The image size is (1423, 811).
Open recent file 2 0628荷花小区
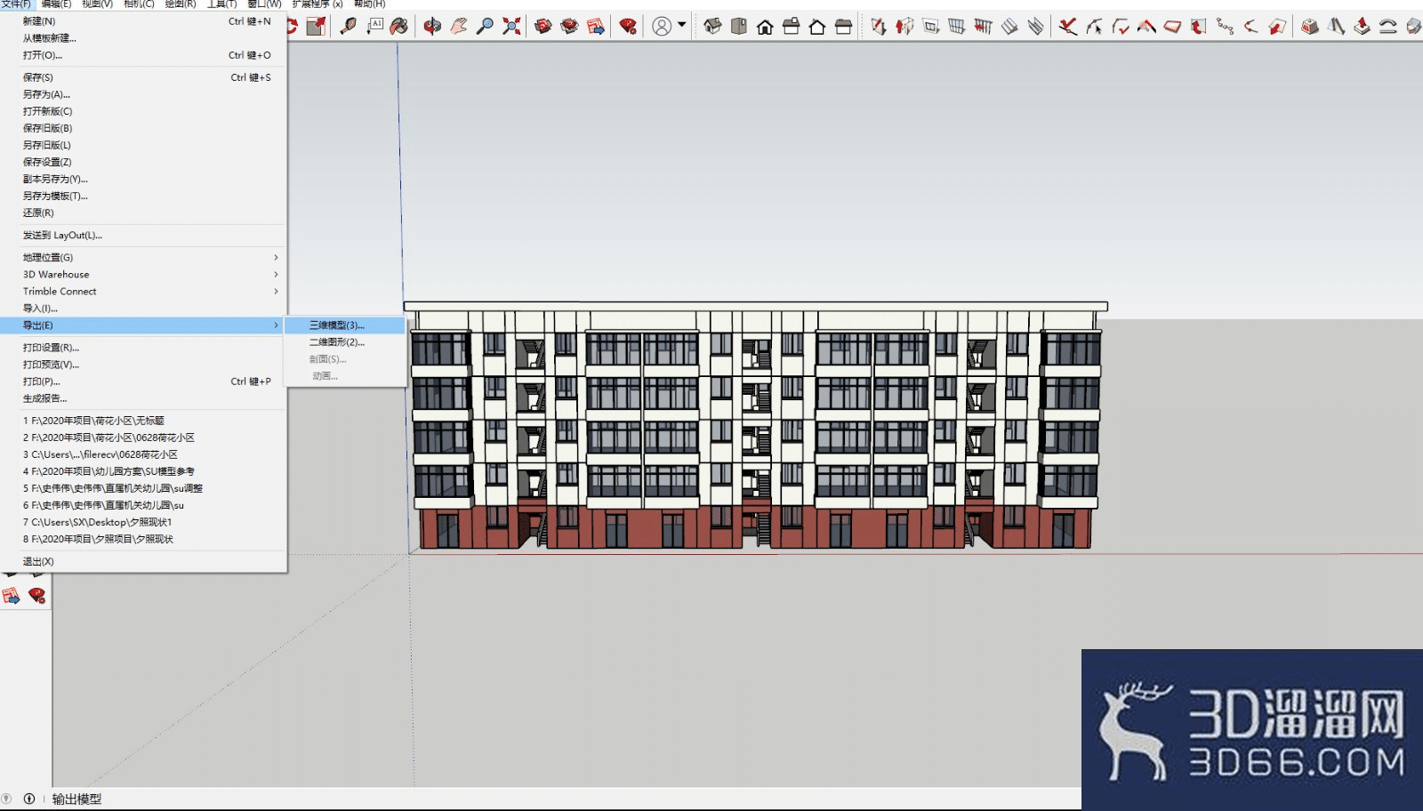[x=143, y=438]
